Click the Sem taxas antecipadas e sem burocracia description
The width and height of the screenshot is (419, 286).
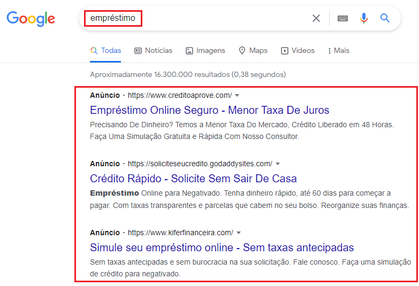click(x=250, y=268)
